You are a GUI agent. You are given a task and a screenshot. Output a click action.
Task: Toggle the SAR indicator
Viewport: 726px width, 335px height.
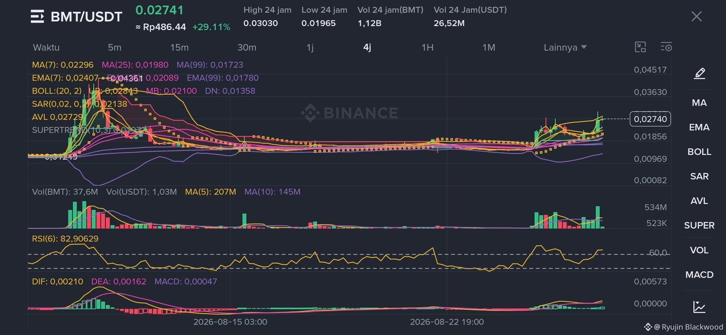click(699, 176)
